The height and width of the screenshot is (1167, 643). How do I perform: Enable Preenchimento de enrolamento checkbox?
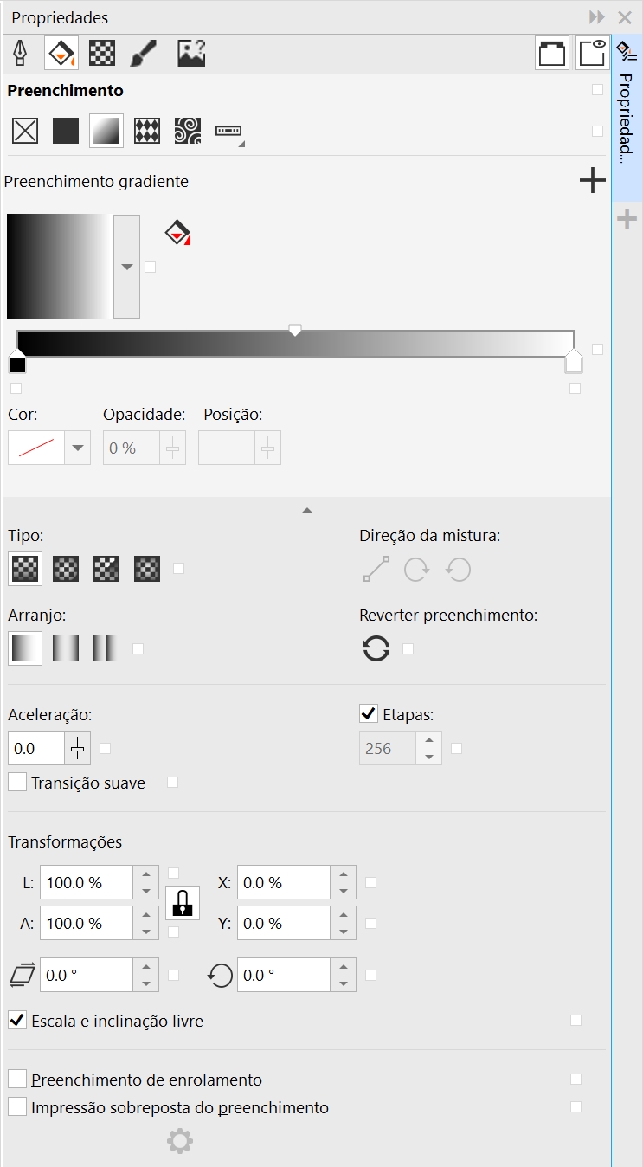tap(17, 1079)
